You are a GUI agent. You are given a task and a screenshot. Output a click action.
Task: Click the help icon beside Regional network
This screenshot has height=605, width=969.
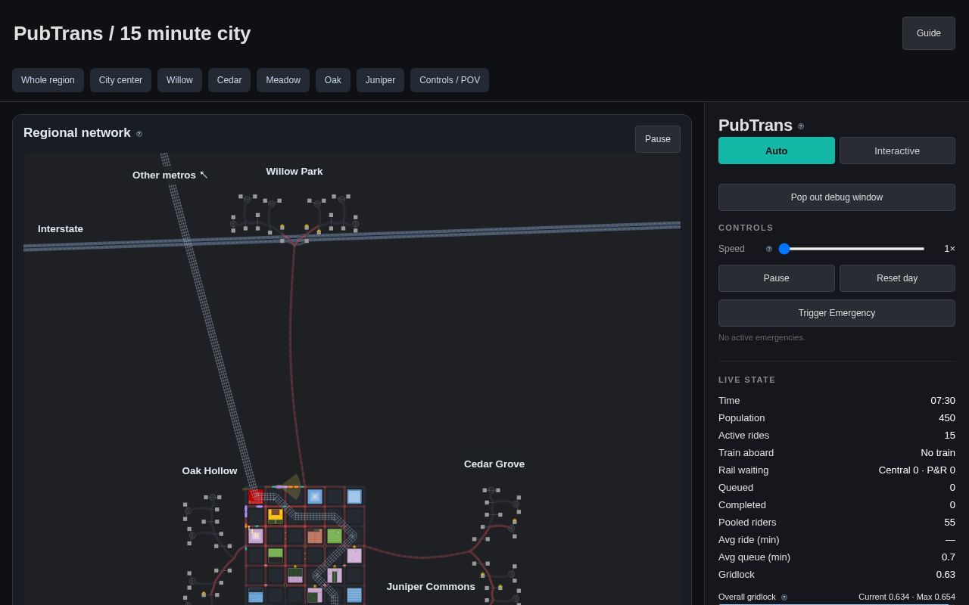[x=139, y=134]
